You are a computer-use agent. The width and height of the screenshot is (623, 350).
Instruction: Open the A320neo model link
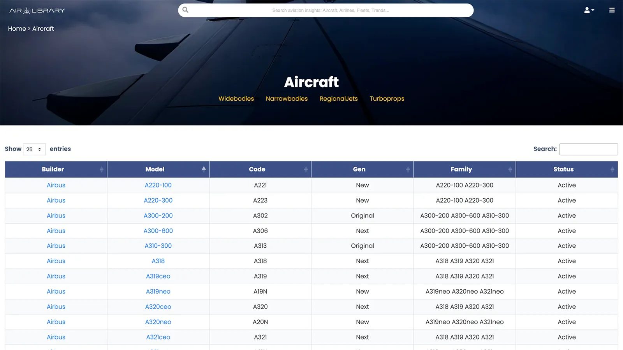click(x=158, y=322)
